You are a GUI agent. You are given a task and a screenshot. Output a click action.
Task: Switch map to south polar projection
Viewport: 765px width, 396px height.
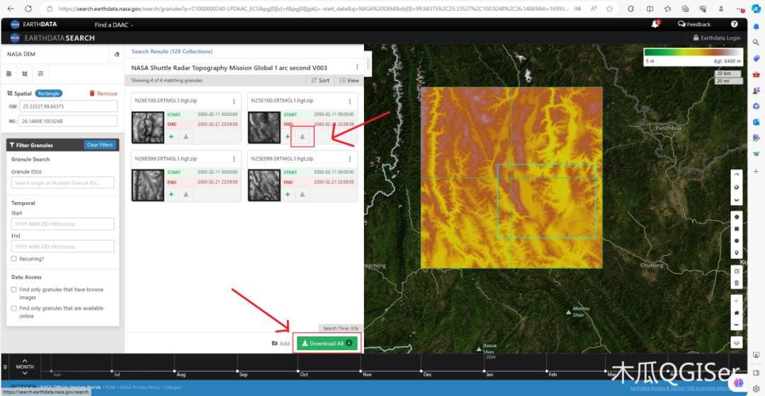pyautogui.click(x=737, y=199)
